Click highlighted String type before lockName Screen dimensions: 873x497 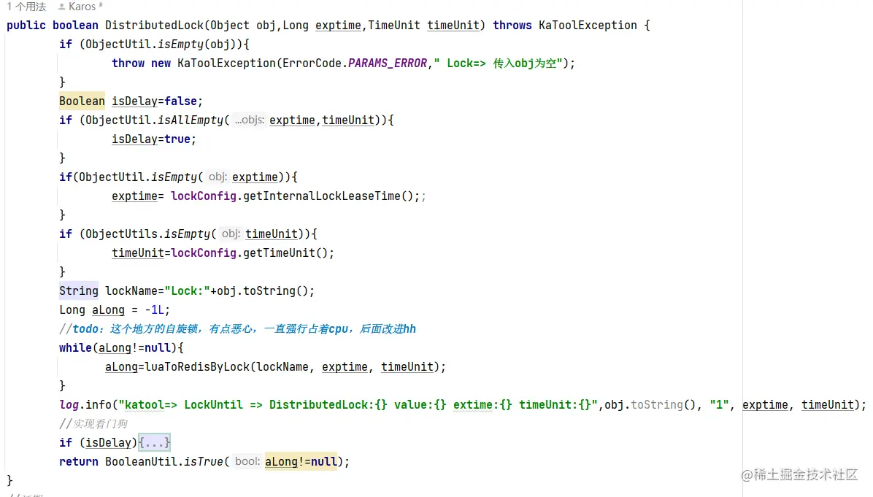click(79, 290)
